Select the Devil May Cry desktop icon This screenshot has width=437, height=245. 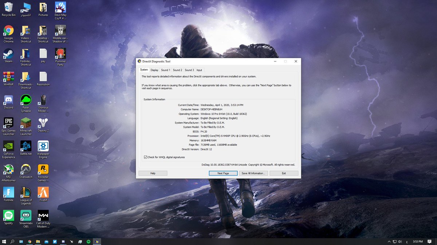60,11
